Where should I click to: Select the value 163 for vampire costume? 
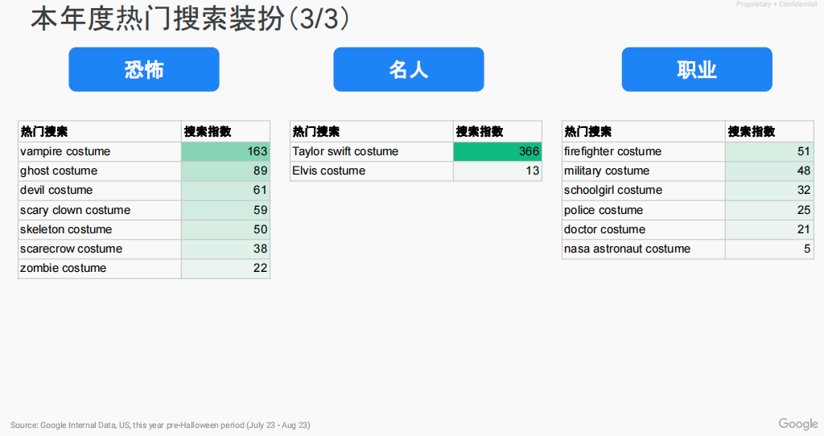click(225, 151)
